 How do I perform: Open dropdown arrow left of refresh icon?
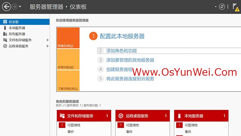click(216, 7)
